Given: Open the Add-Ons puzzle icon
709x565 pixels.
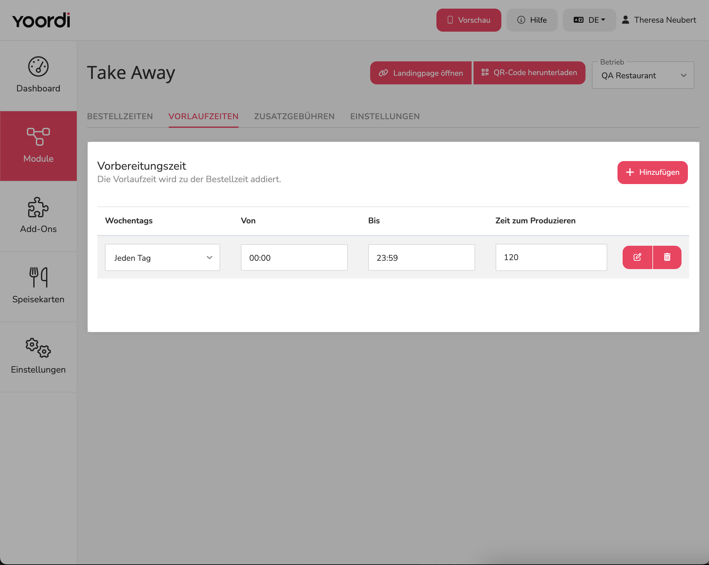Looking at the screenshot, I should point(38,207).
